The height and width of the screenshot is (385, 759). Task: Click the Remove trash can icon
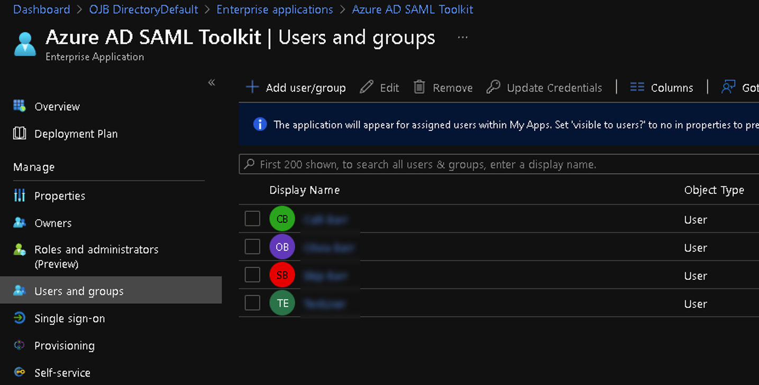(x=419, y=87)
